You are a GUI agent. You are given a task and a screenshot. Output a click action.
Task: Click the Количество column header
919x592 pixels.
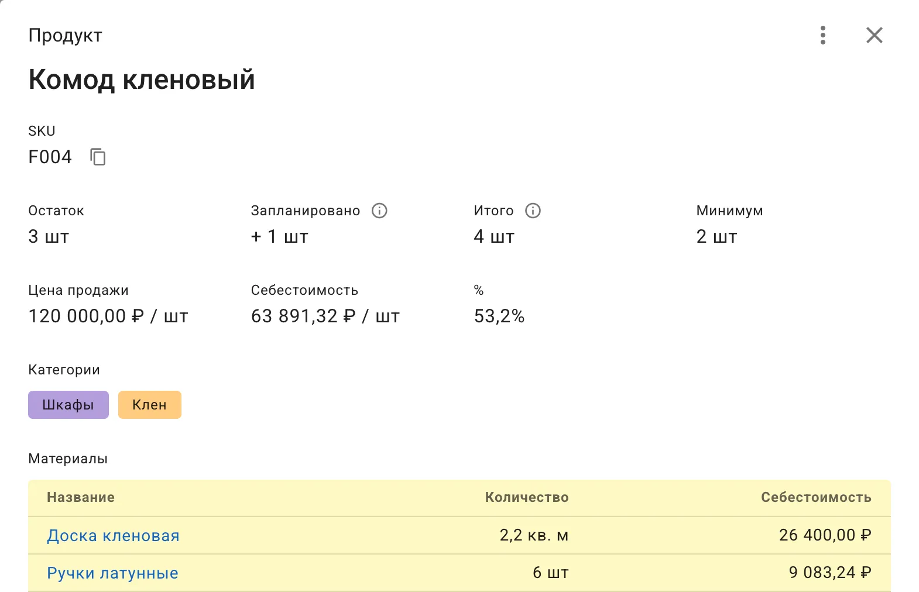pyautogui.click(x=526, y=497)
